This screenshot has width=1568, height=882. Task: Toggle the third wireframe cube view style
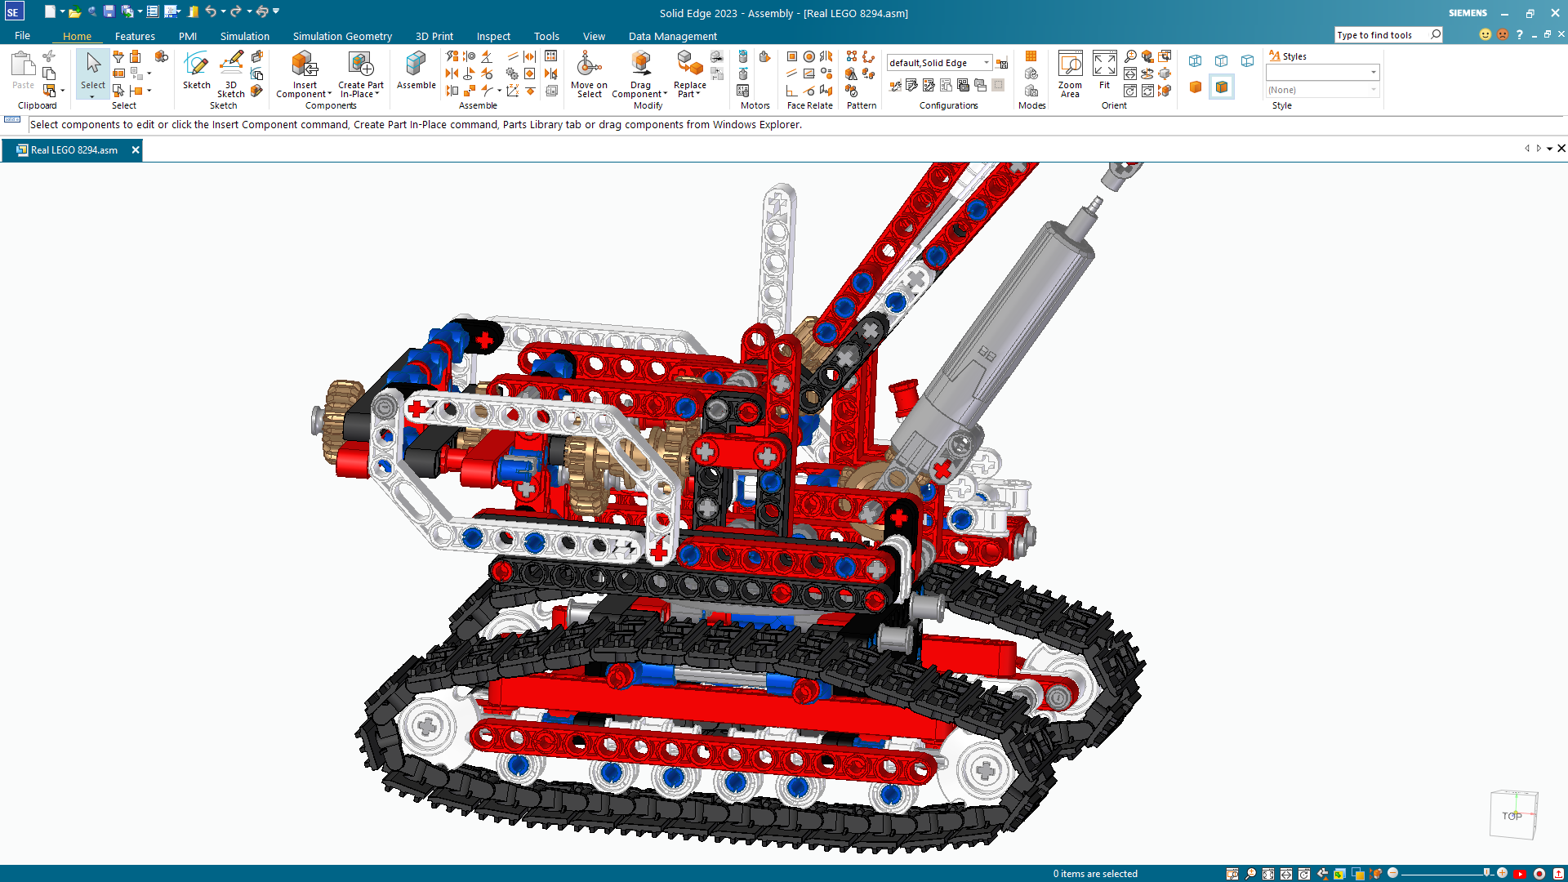tap(1248, 60)
